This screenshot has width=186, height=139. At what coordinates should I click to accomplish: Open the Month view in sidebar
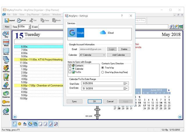pos(6,51)
